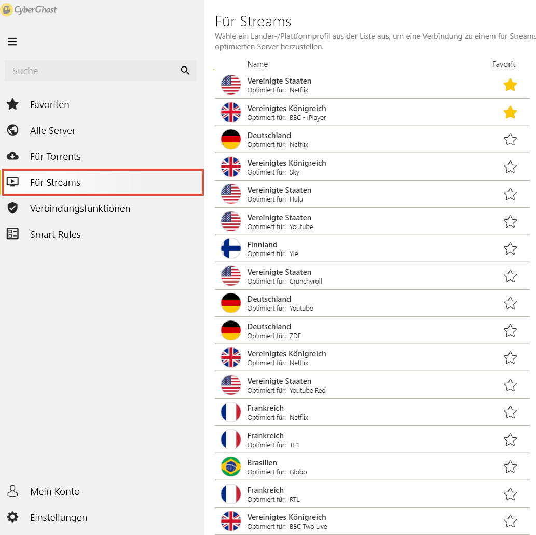
Task: Click US flag for Hulu server
Action: (231, 194)
